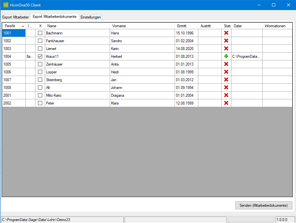The image size is (296, 223).
Task: Select the checkbox for Alt Johann
Action: tap(40, 87)
